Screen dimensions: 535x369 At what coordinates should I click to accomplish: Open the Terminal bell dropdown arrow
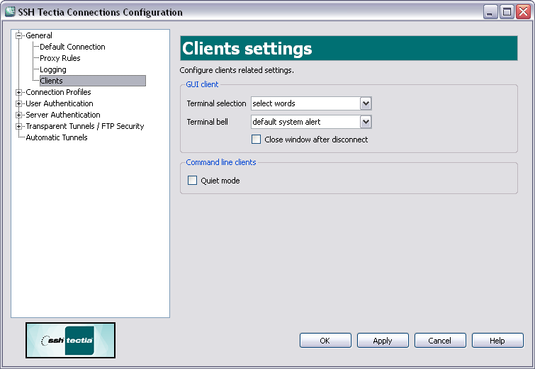pyautogui.click(x=366, y=122)
